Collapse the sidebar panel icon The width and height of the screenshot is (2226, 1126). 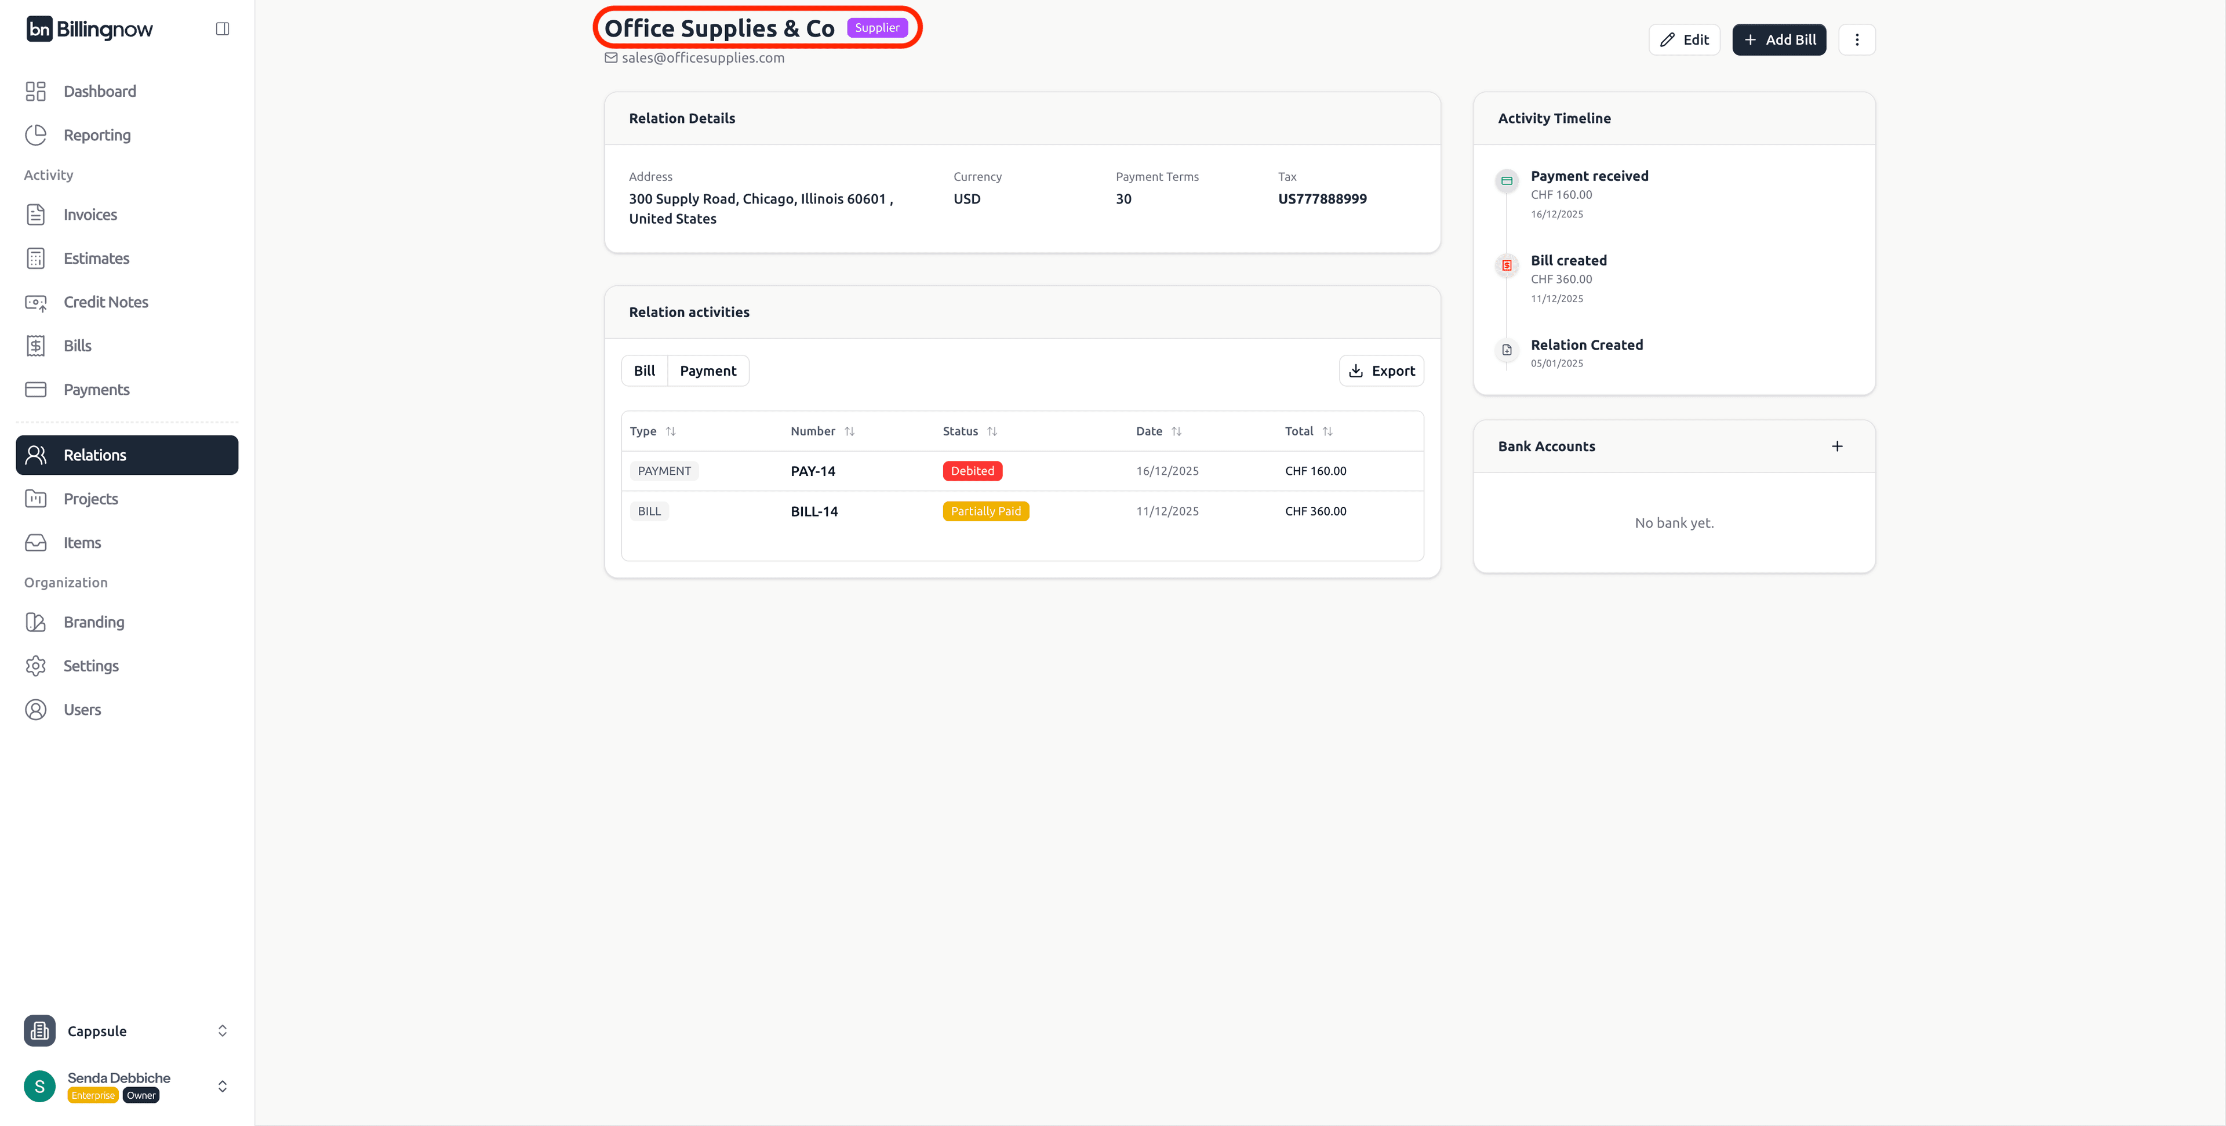tap(222, 30)
